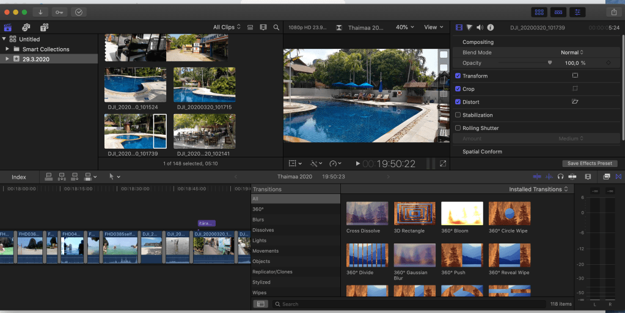
Task: Open the Photos and Audio sidebar
Action: click(26, 27)
